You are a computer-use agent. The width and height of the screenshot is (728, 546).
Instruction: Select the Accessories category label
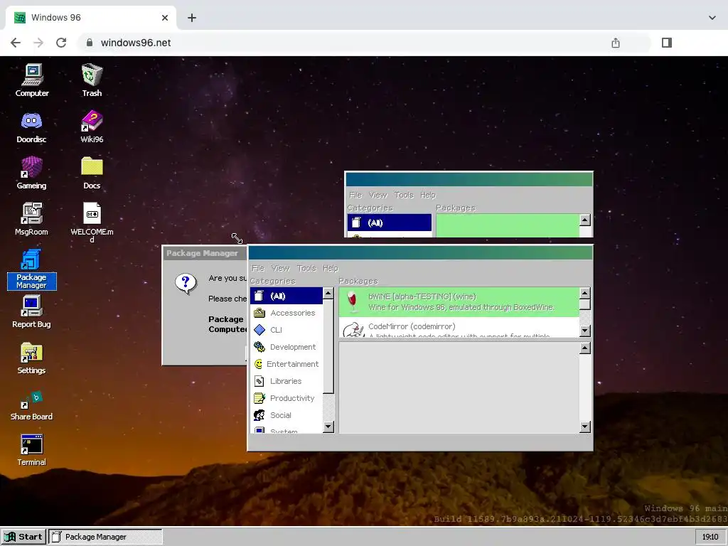click(x=292, y=313)
